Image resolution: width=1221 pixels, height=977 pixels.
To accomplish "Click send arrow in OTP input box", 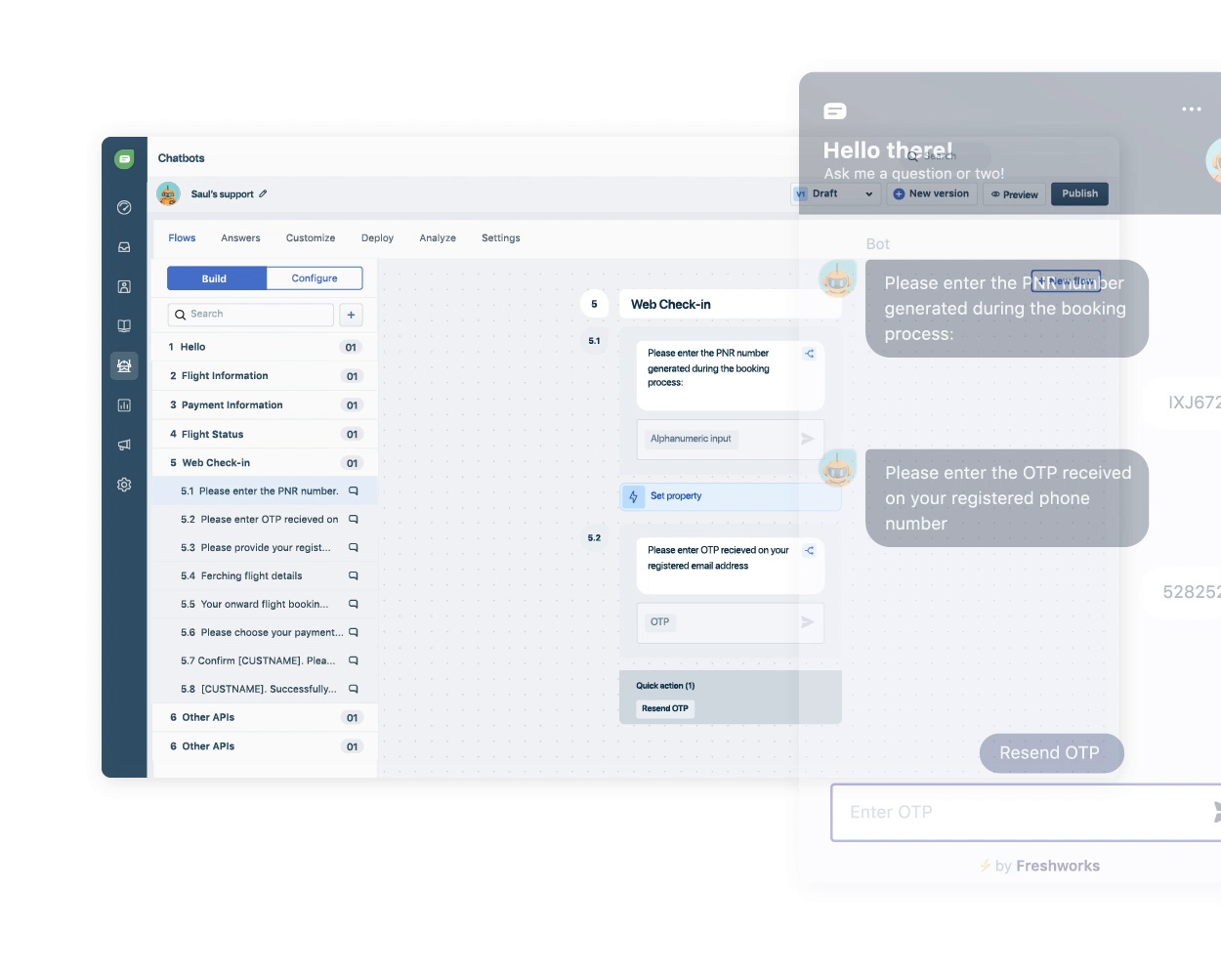I will pyautogui.click(x=808, y=622).
